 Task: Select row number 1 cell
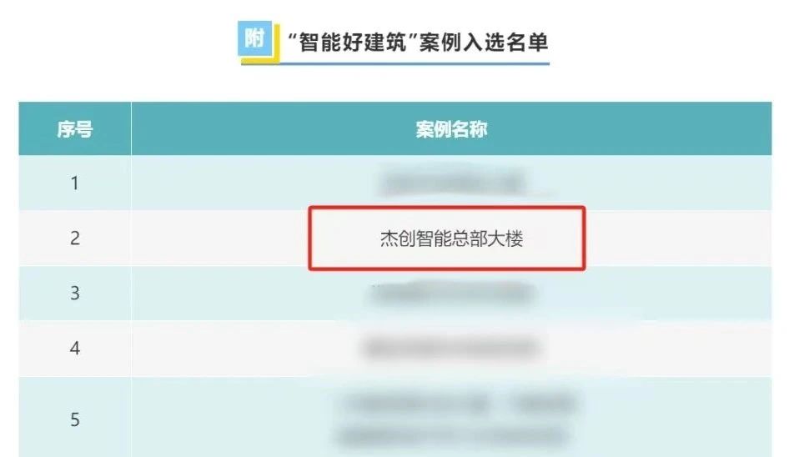[x=75, y=183]
